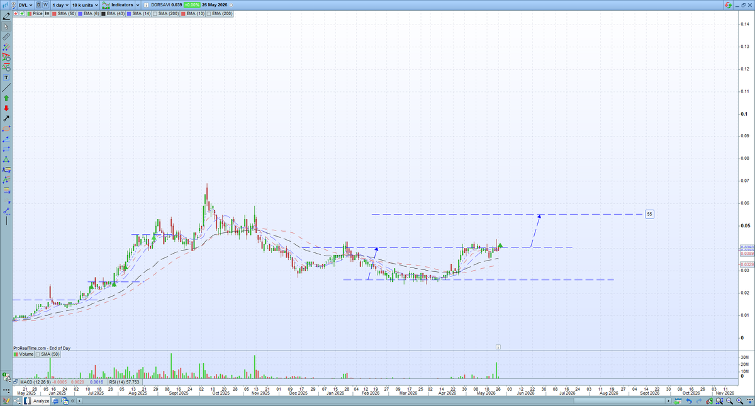Select the rectangle drawing tool
Viewport: 755px width, 406px height.
tap(6, 149)
